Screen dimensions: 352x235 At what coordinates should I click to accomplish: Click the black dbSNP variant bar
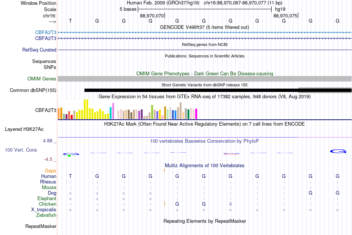pos(218,90)
